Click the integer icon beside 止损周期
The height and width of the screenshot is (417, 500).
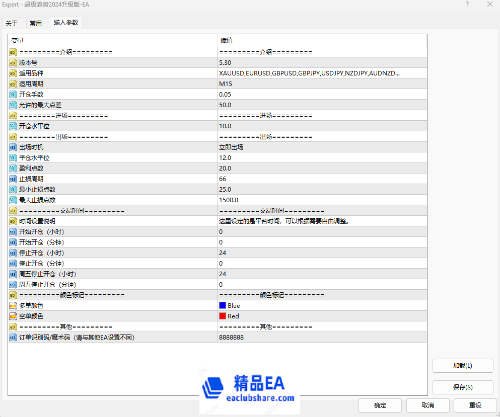pos(13,179)
